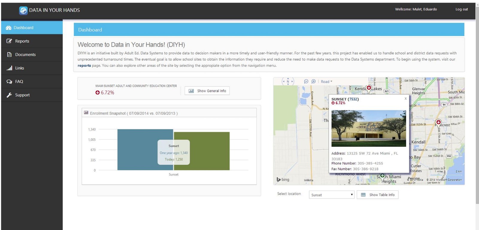Click the Show Table Info button
The height and width of the screenshot is (230, 479).
(378, 195)
